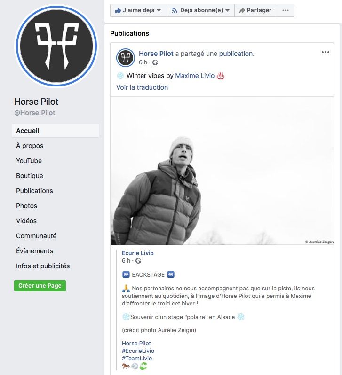Click the #TeamLivio hashtag

click(137, 358)
